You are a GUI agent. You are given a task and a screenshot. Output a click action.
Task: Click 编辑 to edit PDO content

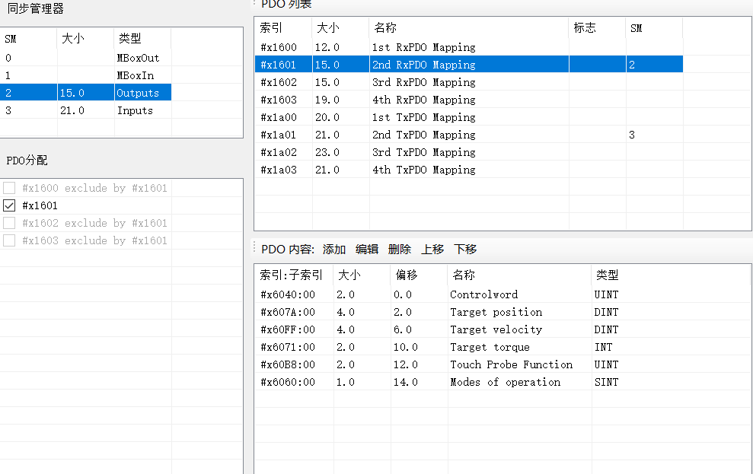(366, 250)
